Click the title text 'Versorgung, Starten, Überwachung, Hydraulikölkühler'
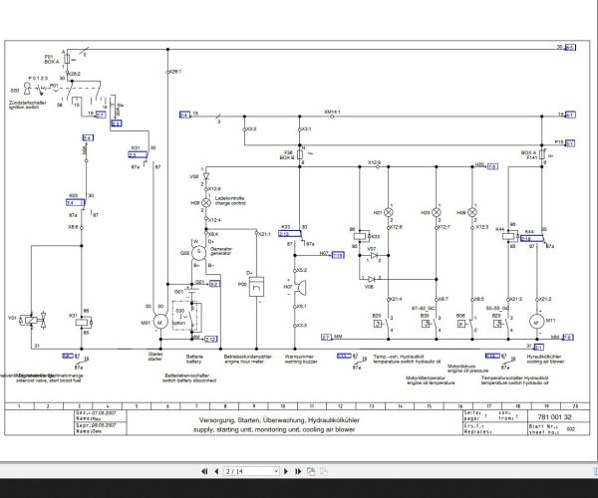The height and width of the screenshot is (498, 598). tap(279, 420)
